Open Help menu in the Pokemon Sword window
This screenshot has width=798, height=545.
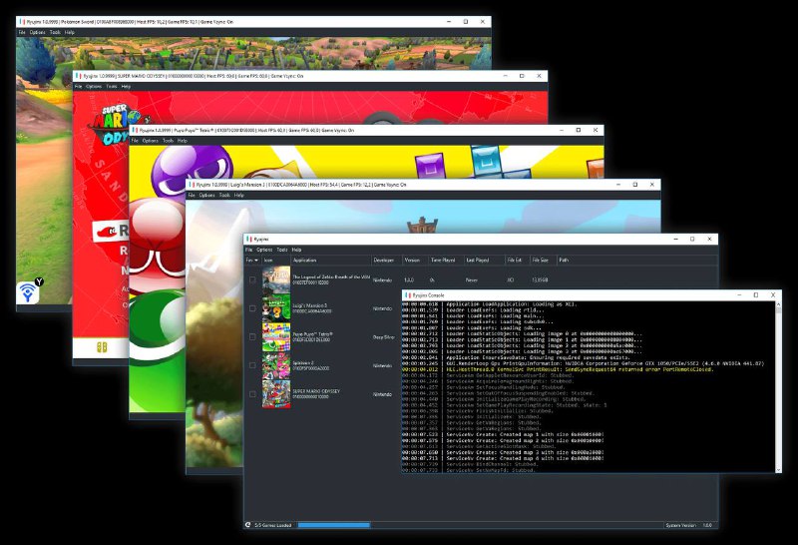click(x=70, y=32)
